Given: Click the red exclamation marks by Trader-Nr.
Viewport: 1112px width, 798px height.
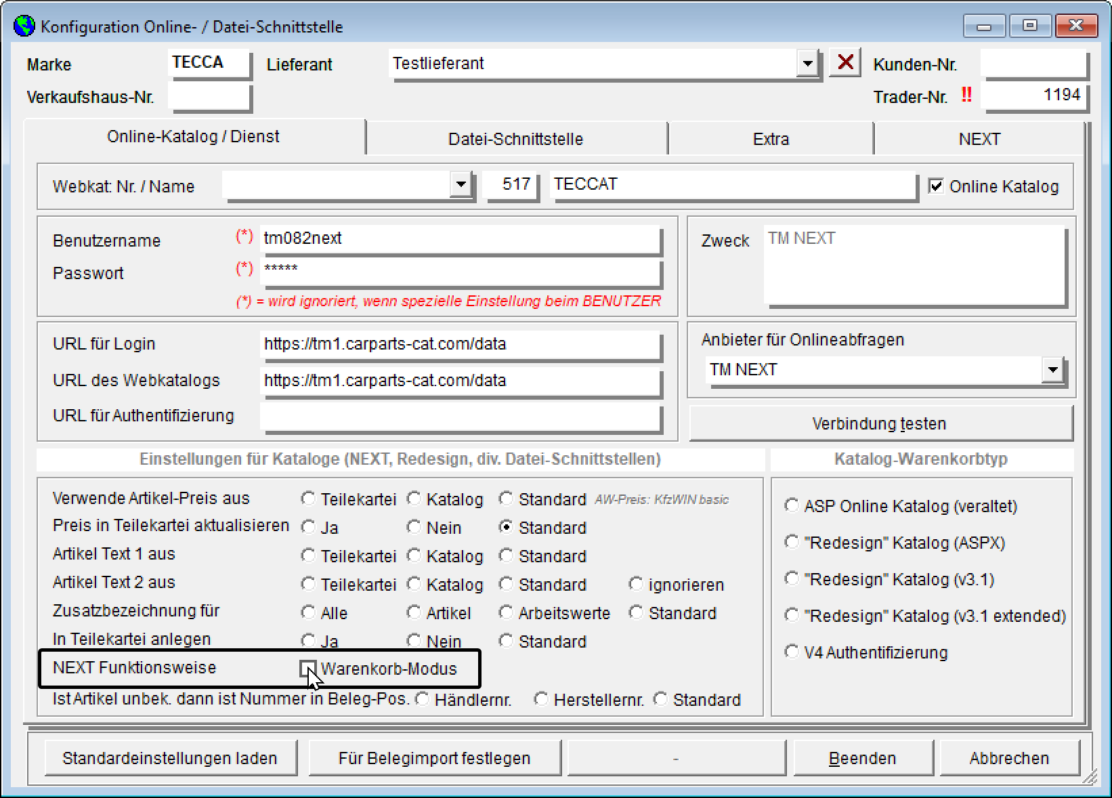Looking at the screenshot, I should 966,96.
